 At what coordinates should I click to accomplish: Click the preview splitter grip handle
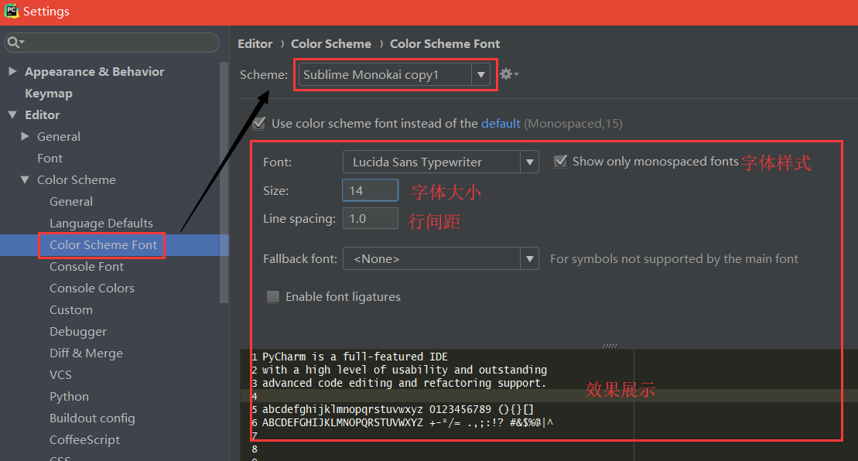(610, 346)
